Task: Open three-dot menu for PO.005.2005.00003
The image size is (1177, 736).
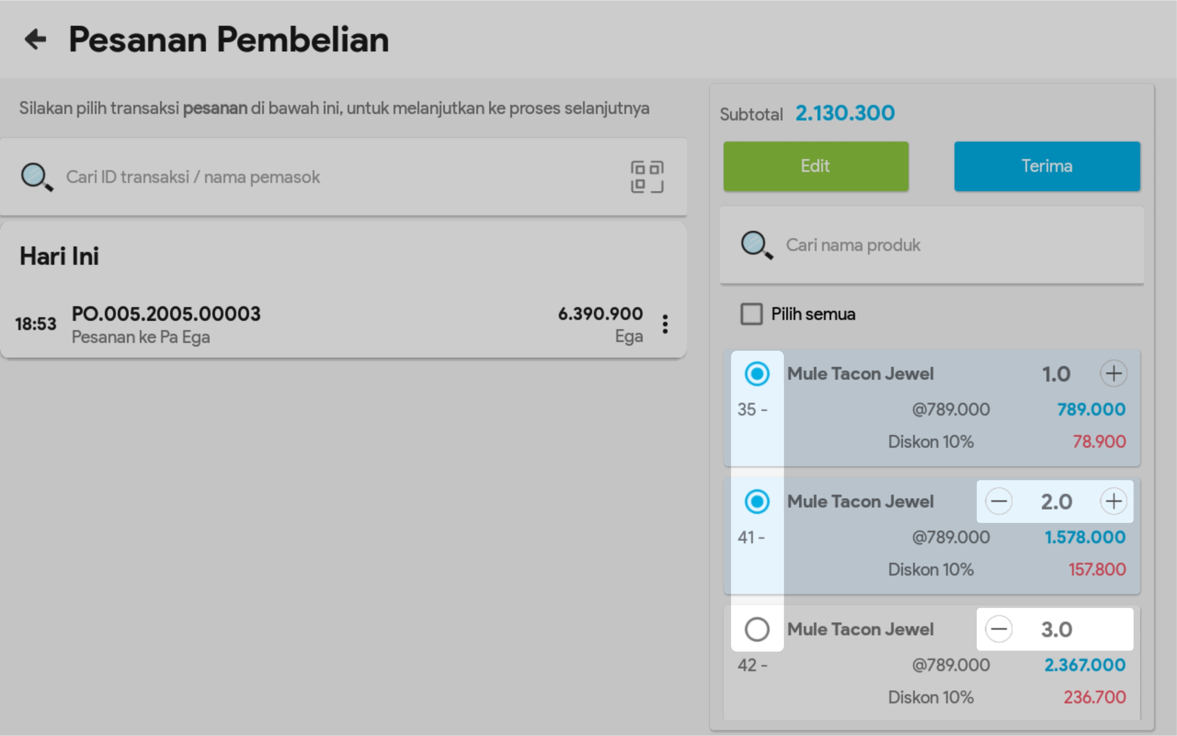Action: point(665,324)
